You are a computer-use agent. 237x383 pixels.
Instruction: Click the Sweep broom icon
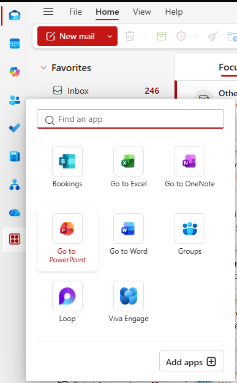(213, 36)
